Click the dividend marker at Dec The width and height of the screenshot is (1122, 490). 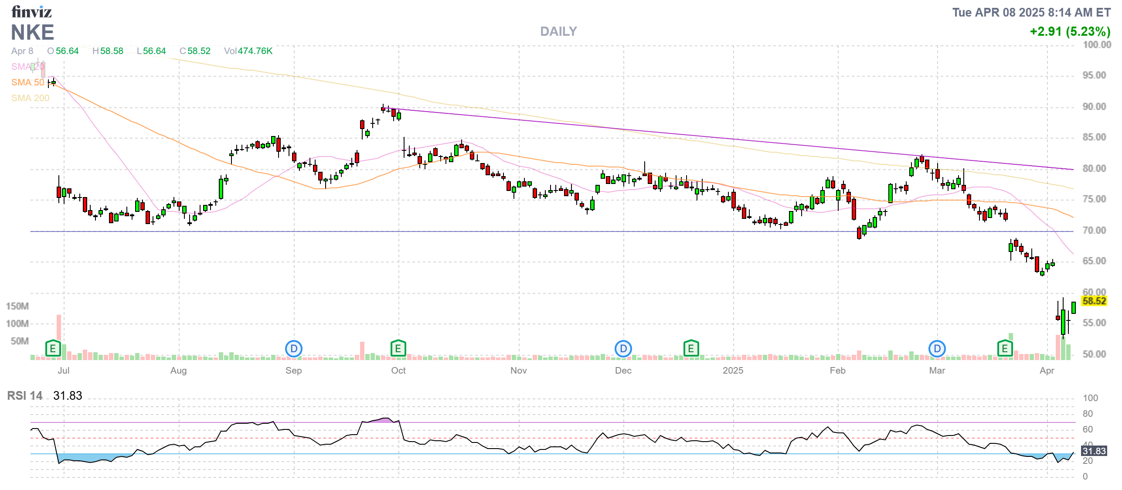[x=623, y=348]
